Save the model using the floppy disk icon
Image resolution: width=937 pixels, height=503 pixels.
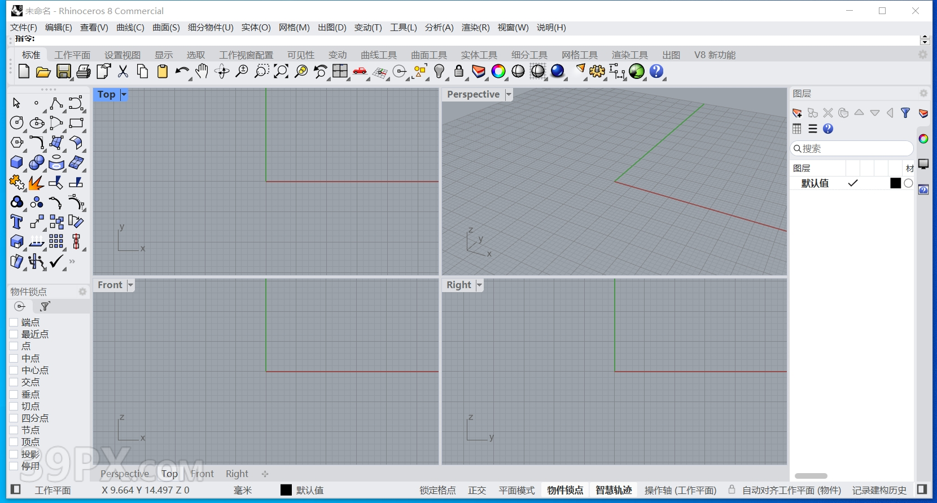[x=64, y=72]
